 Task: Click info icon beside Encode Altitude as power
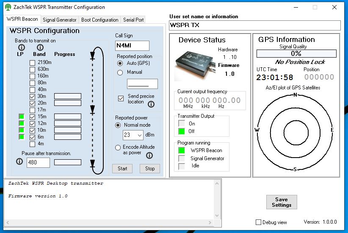(149, 155)
